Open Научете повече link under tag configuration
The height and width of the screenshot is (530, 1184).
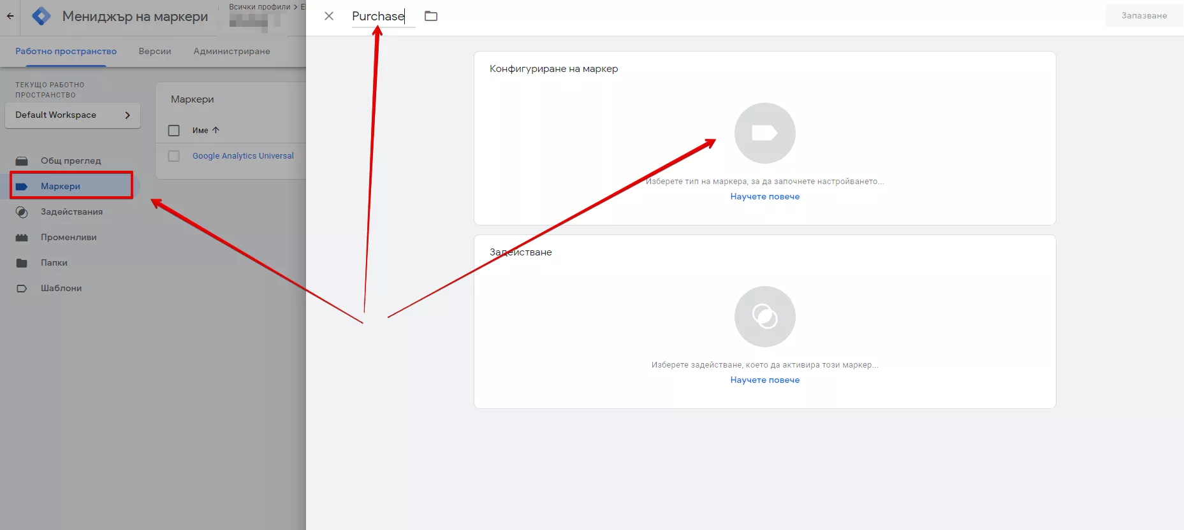click(765, 196)
